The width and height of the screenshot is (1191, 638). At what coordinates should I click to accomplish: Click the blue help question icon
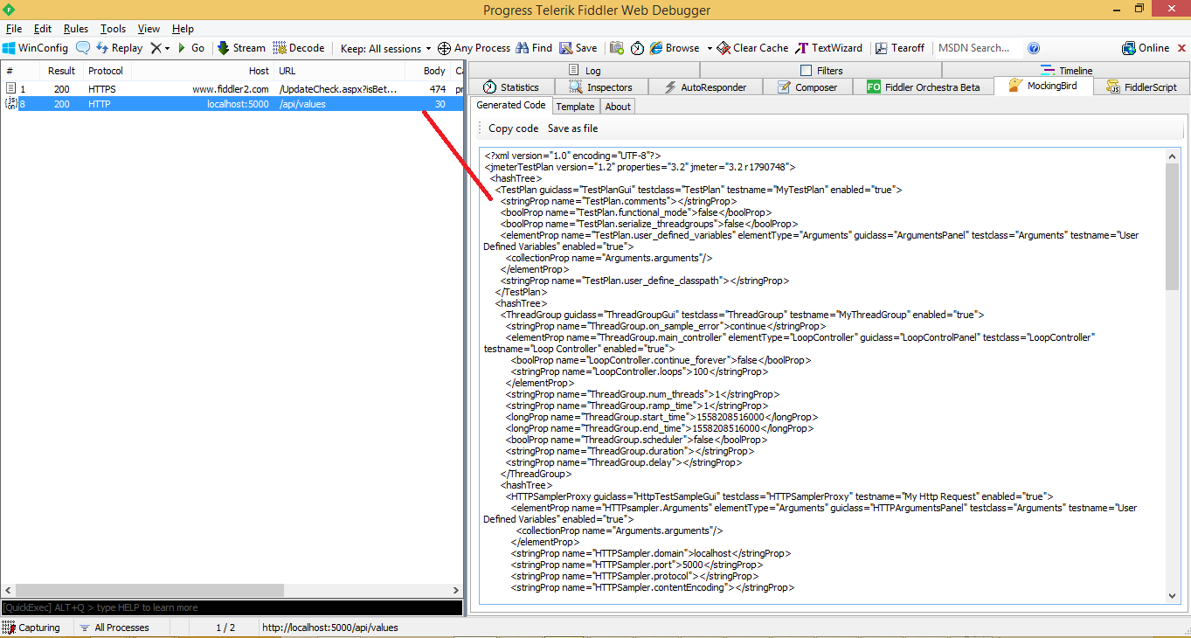tap(1034, 48)
